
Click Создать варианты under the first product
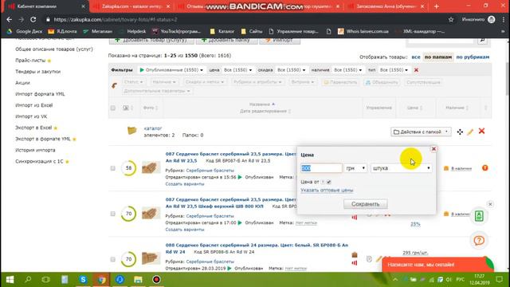click(185, 184)
